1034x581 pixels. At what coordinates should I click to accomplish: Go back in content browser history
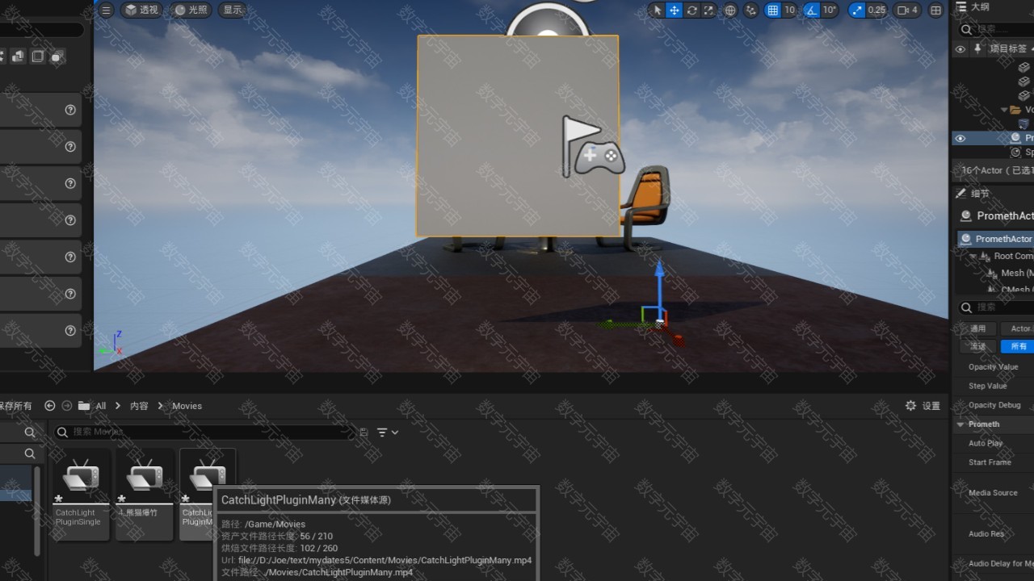click(50, 406)
